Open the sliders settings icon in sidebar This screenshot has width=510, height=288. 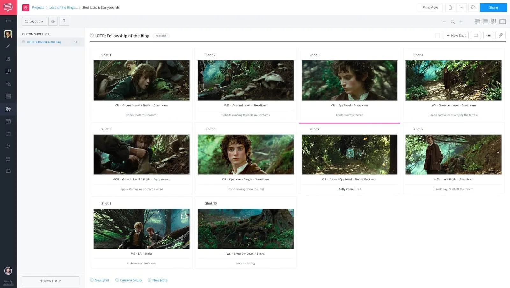click(8, 159)
